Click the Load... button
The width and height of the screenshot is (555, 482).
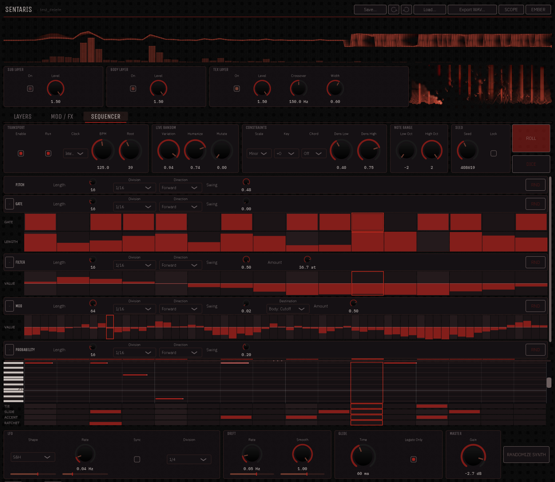429,10
